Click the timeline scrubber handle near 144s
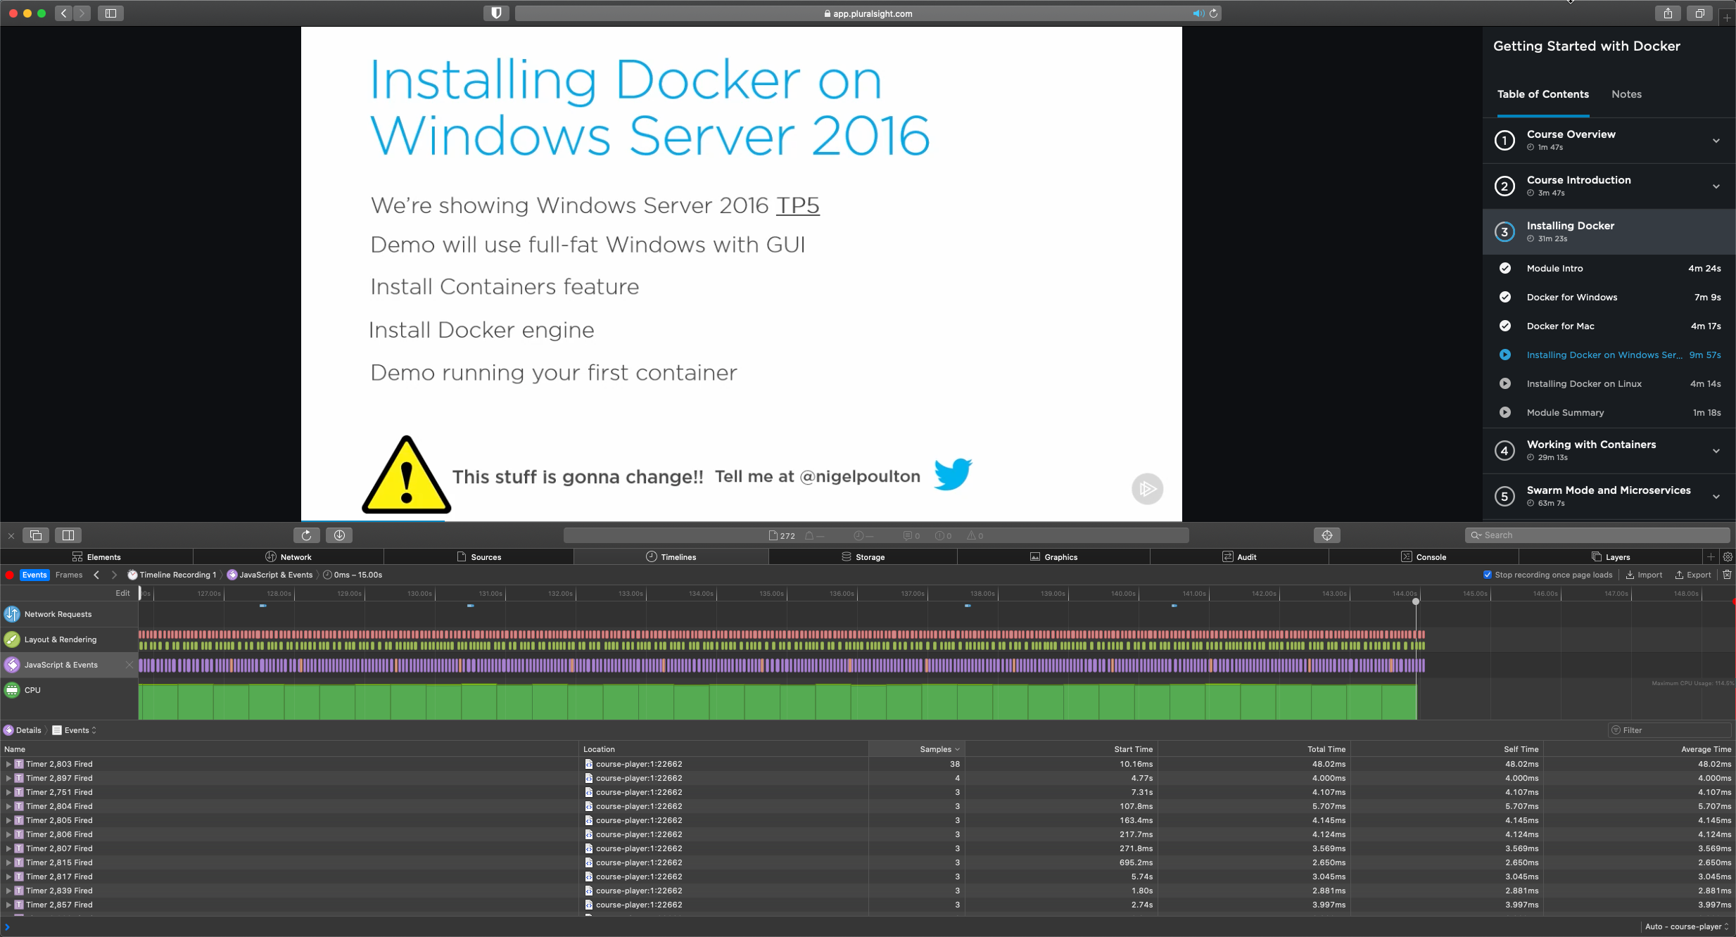Viewport: 1736px width, 937px height. click(x=1414, y=602)
